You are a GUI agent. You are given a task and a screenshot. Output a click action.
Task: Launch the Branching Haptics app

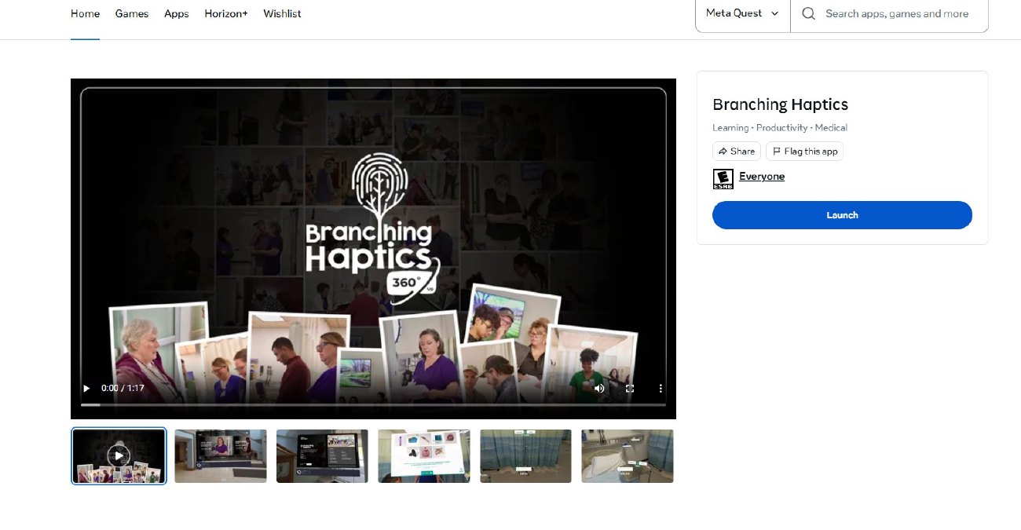coord(842,215)
